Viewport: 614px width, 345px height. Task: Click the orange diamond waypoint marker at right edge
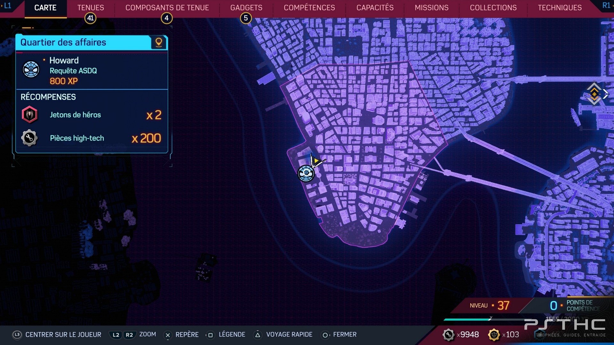click(x=594, y=94)
